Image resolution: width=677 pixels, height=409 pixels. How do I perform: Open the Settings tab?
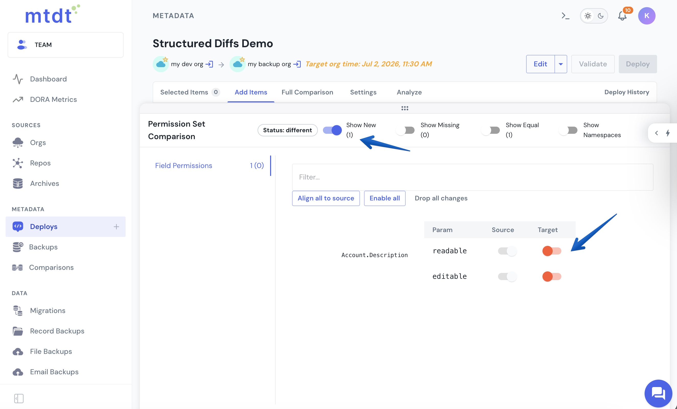tap(363, 92)
